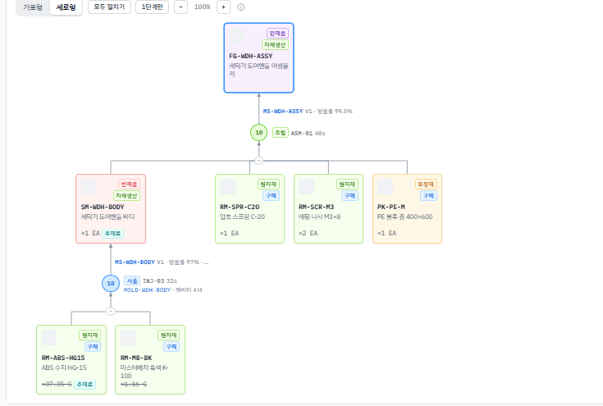Open the MS-WDH-BODY routing link
603x406 pixels.
pyautogui.click(x=135, y=262)
